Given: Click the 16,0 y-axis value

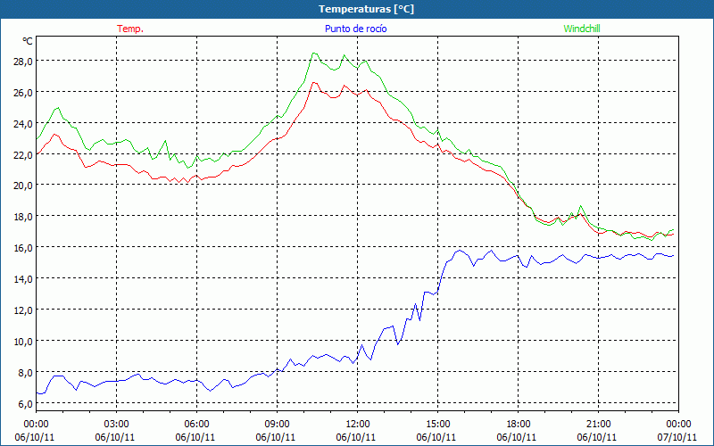Looking at the screenshot, I should coord(23,248).
